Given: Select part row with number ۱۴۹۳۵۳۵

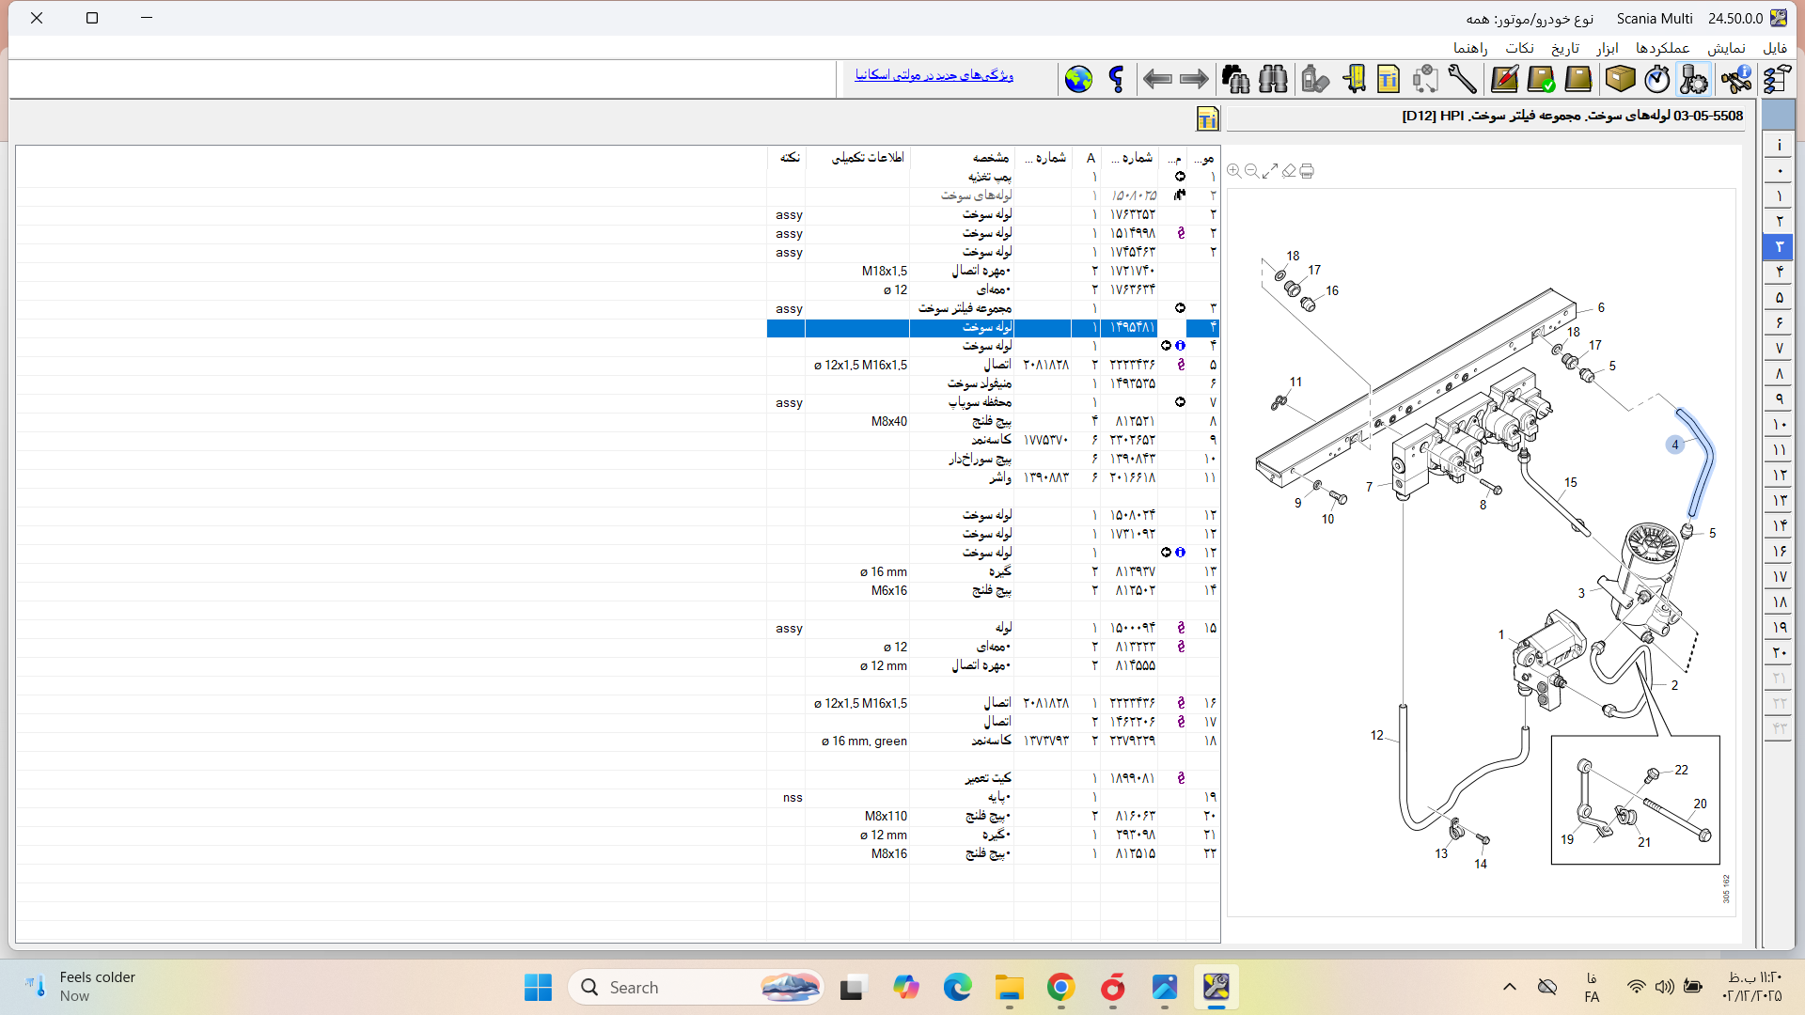Looking at the screenshot, I should pos(1132,383).
